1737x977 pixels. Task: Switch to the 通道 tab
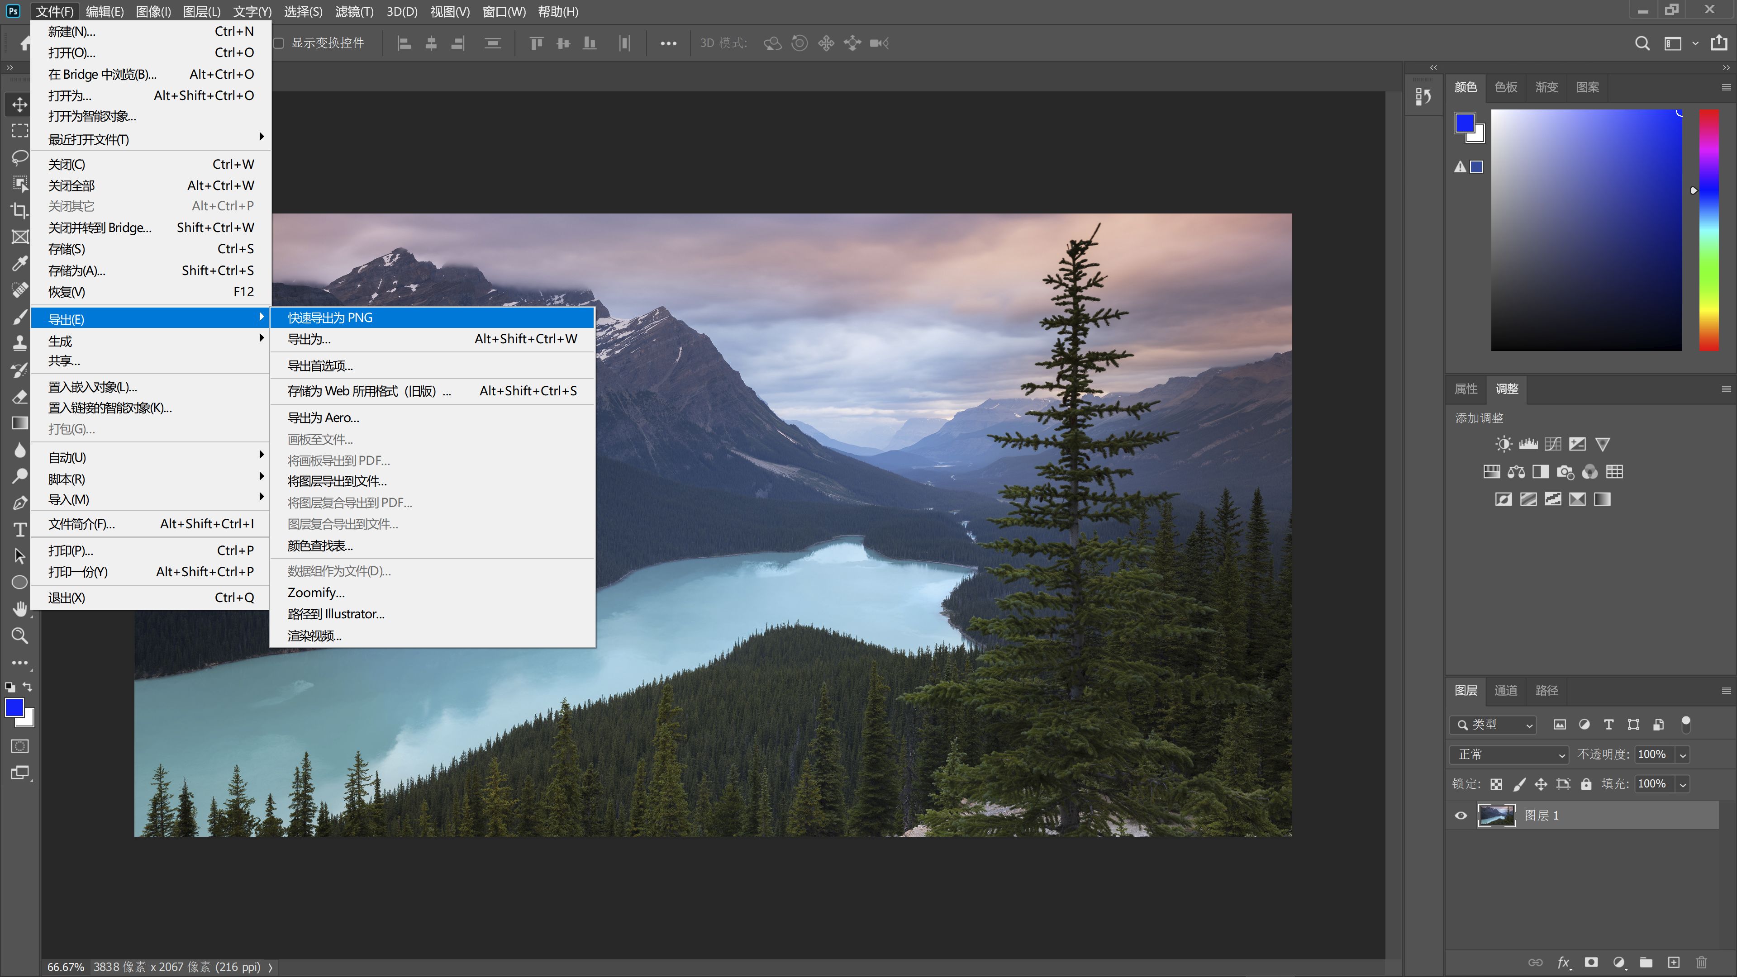1505,690
